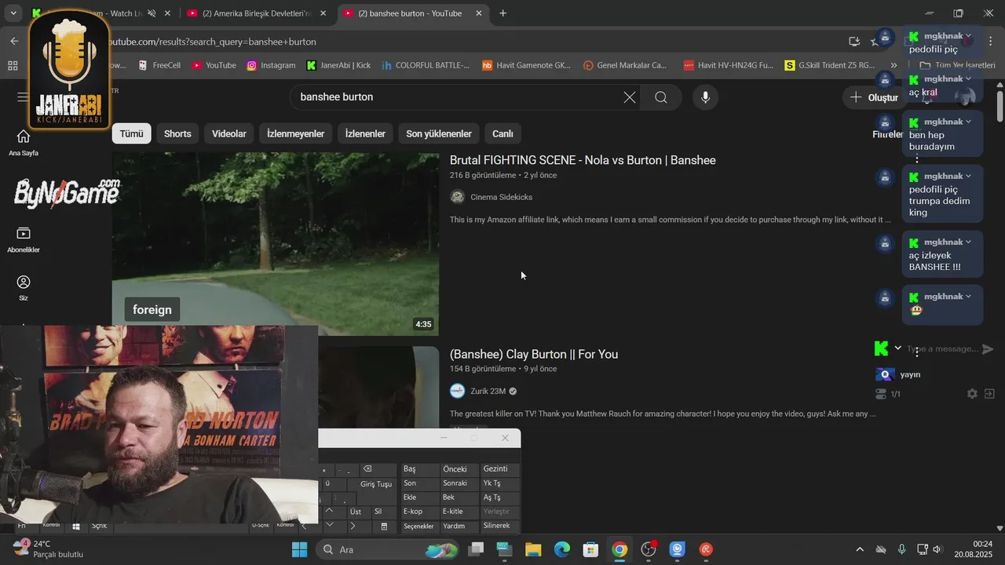The image size is (1005, 565).
Task: Click the menu key icon on the on-screen keyboard
Action: pos(384,526)
